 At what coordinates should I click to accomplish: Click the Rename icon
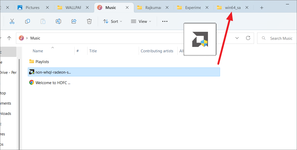58,21
